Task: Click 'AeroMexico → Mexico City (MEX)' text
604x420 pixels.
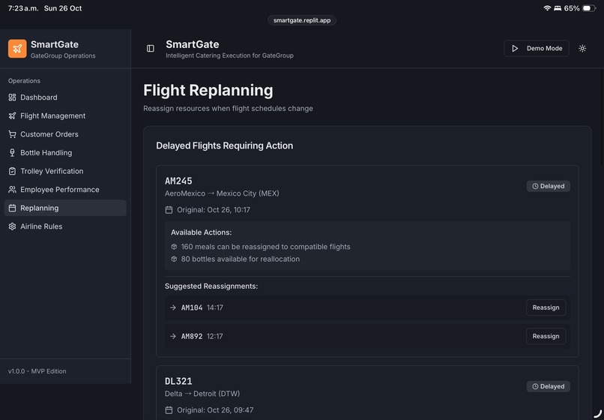Action: pos(222,193)
